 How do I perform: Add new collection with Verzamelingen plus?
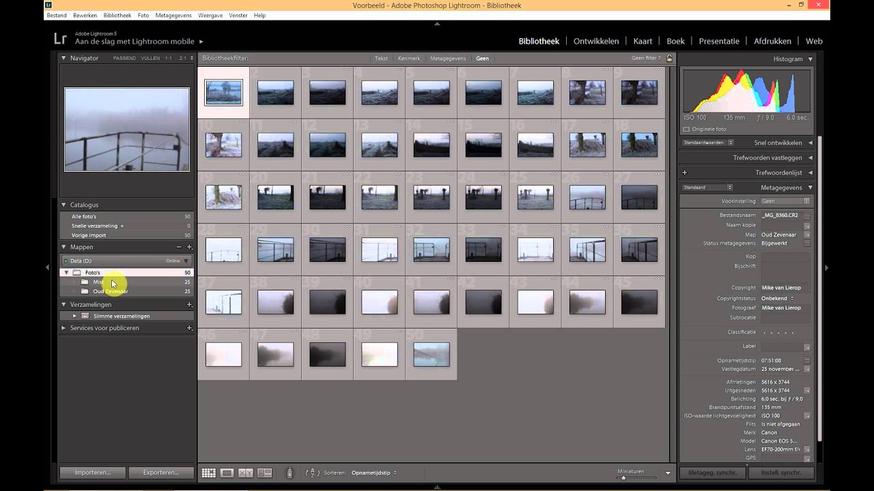[190, 304]
